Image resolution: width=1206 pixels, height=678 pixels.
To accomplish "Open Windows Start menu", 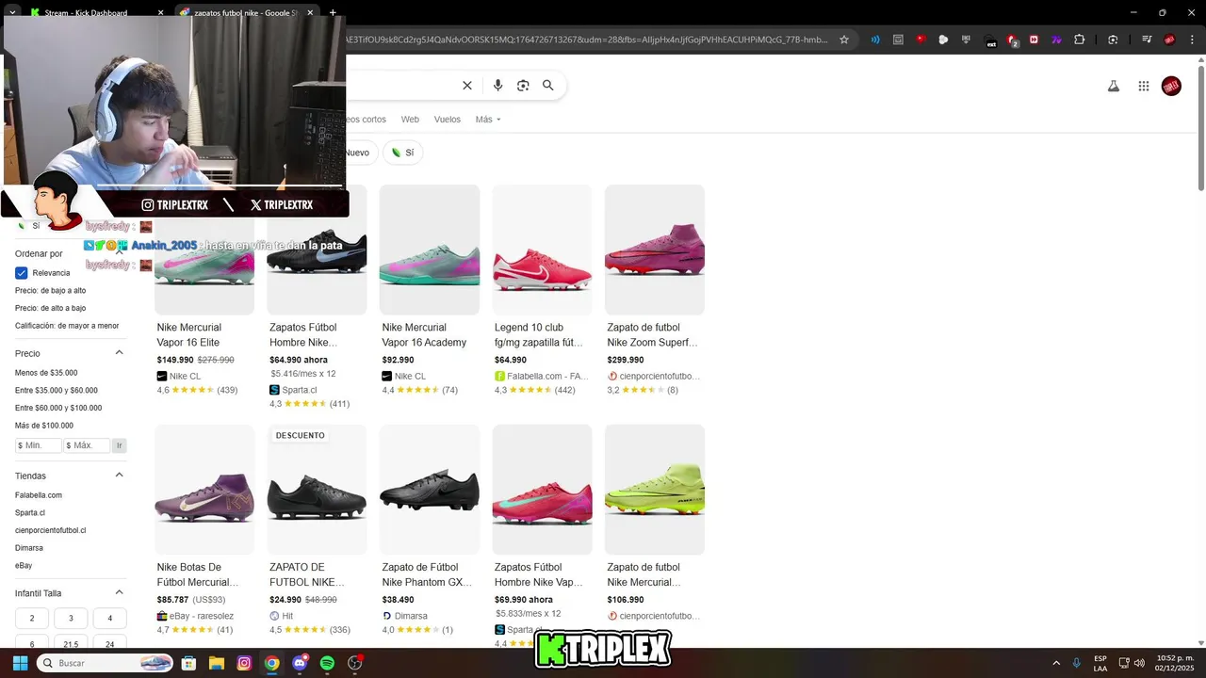I will (x=20, y=663).
